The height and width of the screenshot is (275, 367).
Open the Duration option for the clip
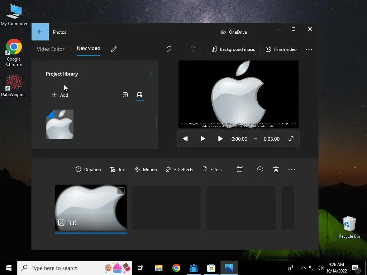(x=88, y=169)
